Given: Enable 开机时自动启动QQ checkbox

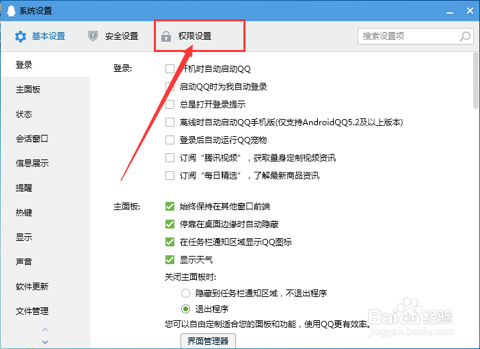Looking at the screenshot, I should tap(170, 68).
